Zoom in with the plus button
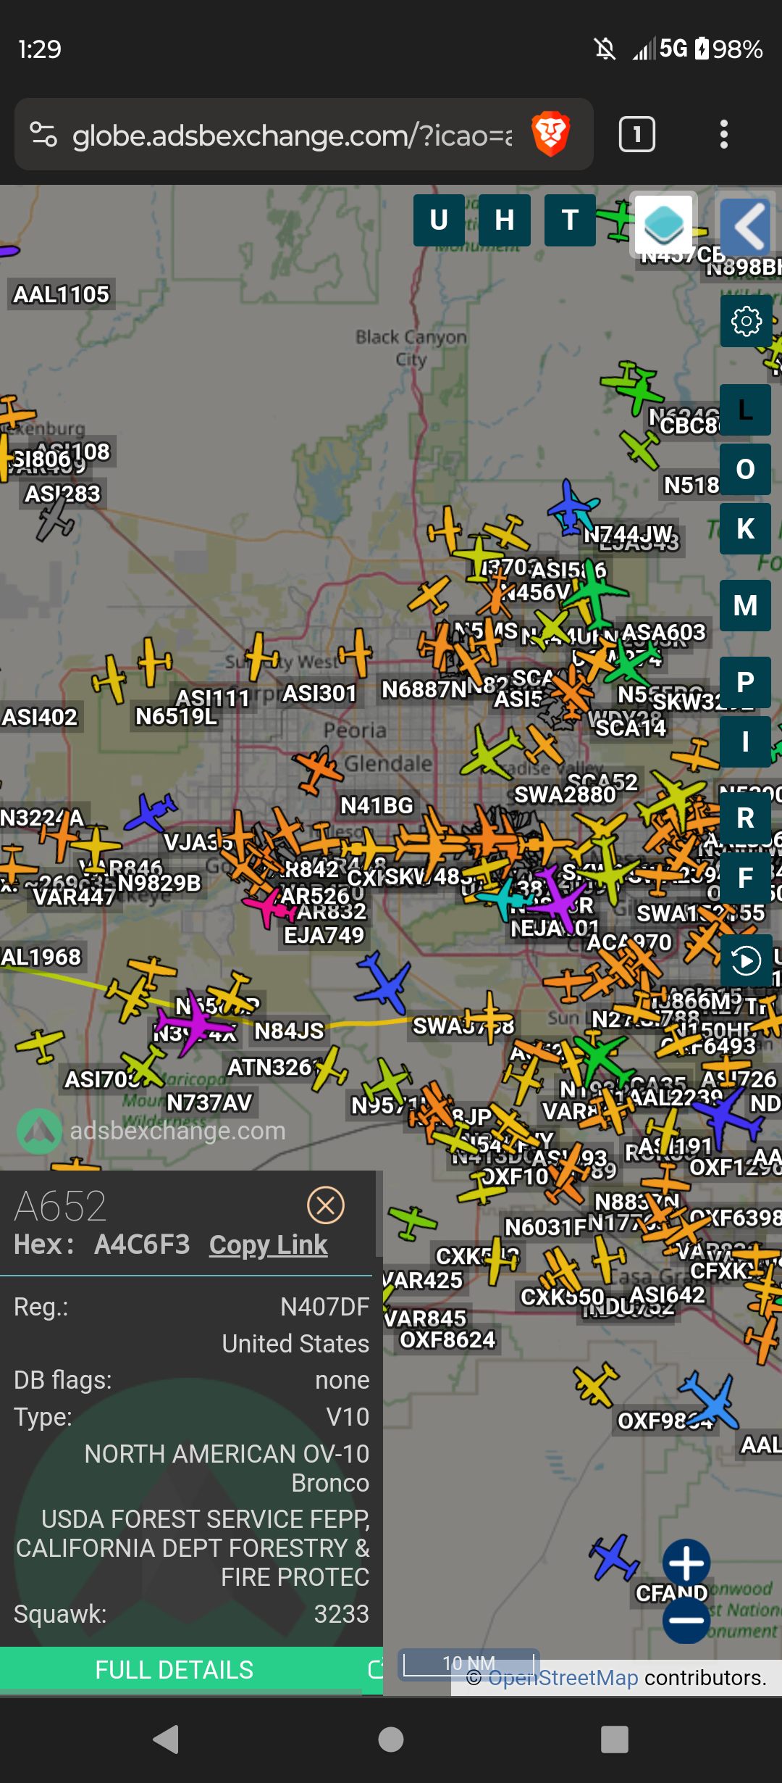Screen dimensions: 782x1783 [686, 1563]
